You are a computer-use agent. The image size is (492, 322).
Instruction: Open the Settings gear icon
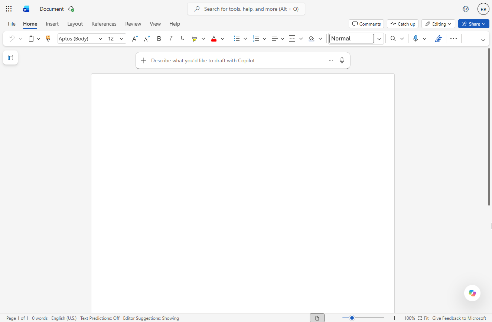coord(466,9)
